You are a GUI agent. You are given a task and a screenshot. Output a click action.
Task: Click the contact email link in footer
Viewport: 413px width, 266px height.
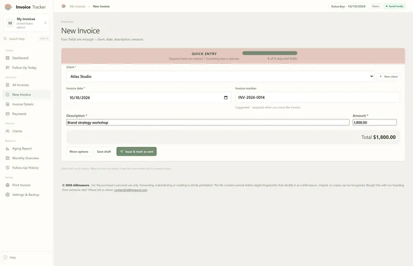coord(131,190)
